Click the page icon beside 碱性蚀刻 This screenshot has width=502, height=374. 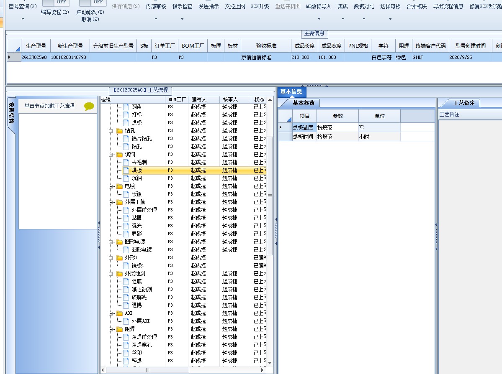coord(126,289)
